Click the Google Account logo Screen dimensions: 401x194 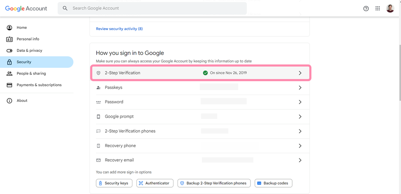coord(26,8)
